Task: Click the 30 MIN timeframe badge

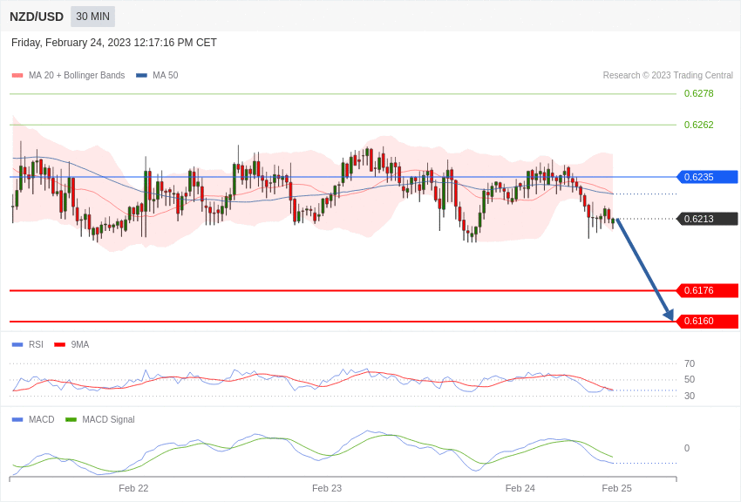Action: click(x=92, y=17)
